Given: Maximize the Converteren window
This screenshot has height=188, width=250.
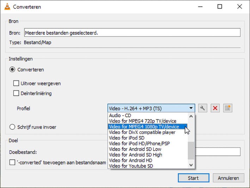Looking at the screenshot, I should click(220, 7).
